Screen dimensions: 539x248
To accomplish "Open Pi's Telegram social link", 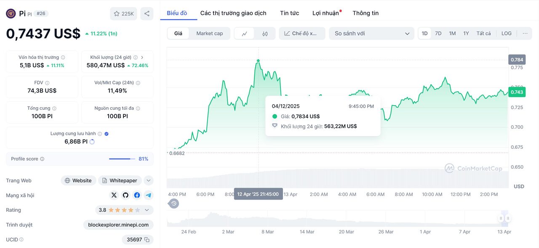I will coord(148,195).
